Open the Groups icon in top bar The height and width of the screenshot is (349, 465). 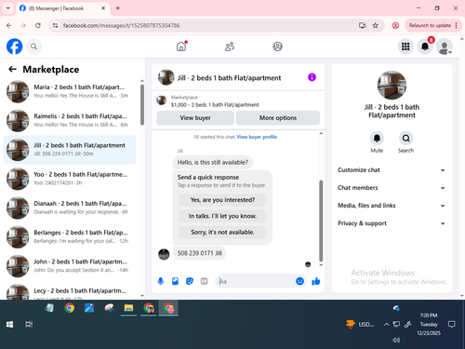click(277, 47)
